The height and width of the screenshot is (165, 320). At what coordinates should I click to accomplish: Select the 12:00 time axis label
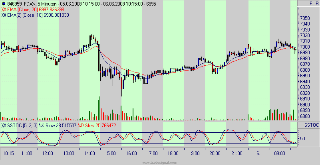tap(48, 153)
